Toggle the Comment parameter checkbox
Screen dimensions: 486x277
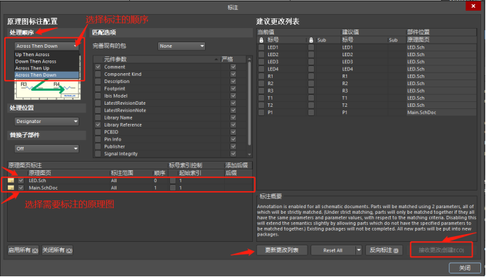tap(98, 67)
